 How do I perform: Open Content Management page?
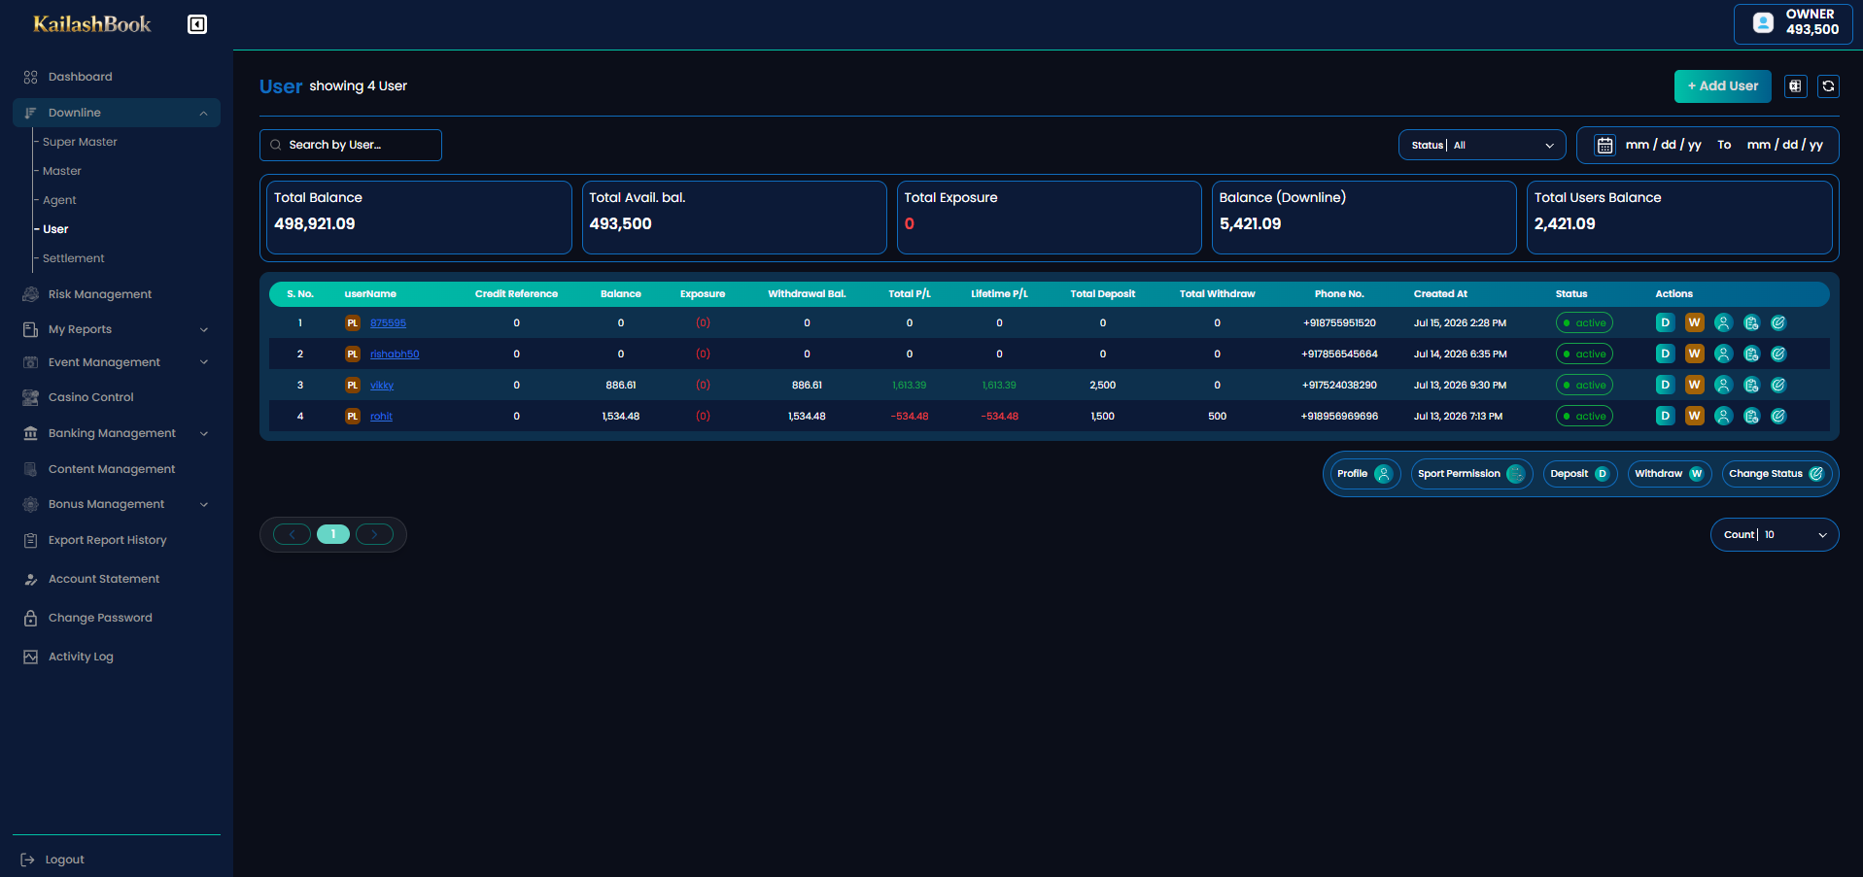click(112, 469)
